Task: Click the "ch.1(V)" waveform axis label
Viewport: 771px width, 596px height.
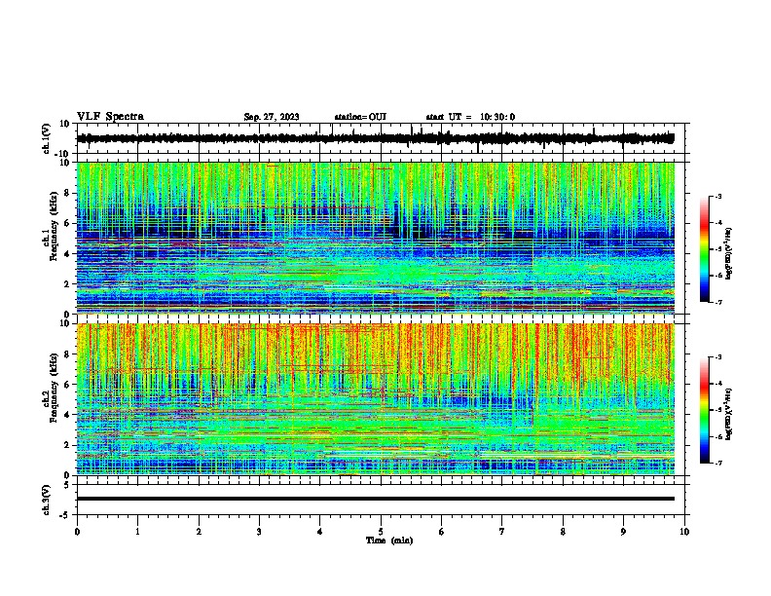Action: (x=47, y=139)
